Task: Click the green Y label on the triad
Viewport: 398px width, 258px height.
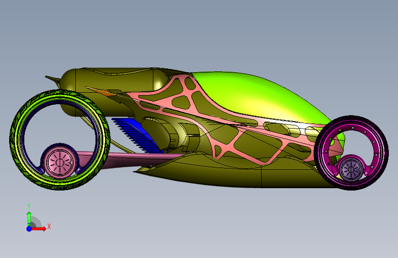Action: click(29, 207)
